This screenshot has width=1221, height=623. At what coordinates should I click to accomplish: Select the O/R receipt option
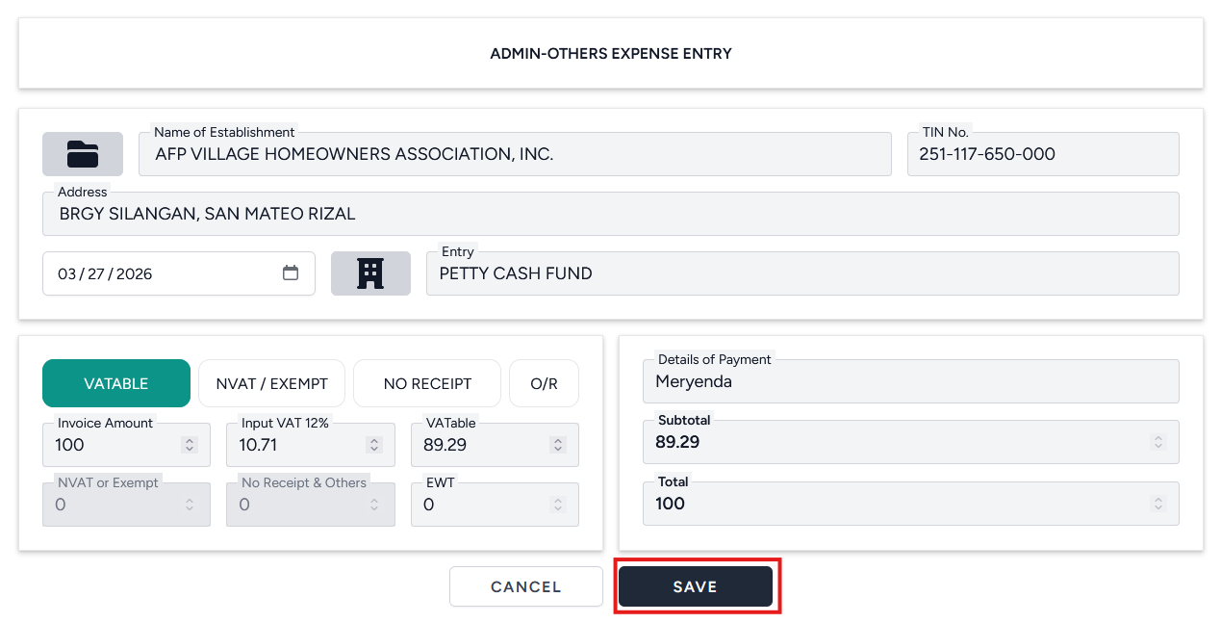point(545,383)
